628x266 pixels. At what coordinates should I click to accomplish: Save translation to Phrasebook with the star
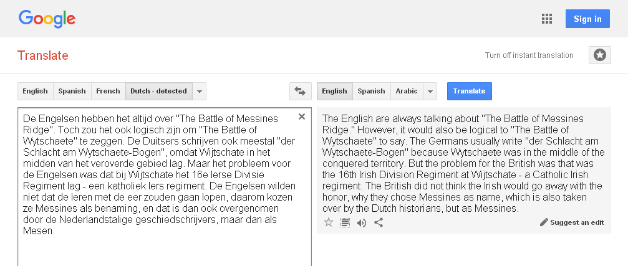click(329, 222)
